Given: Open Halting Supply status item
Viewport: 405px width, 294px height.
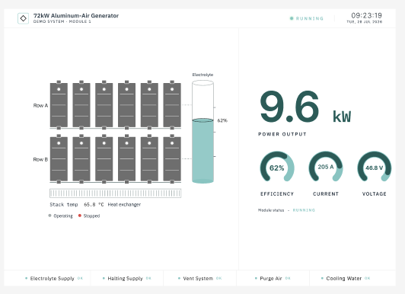Looking at the screenshot, I should (x=127, y=278).
